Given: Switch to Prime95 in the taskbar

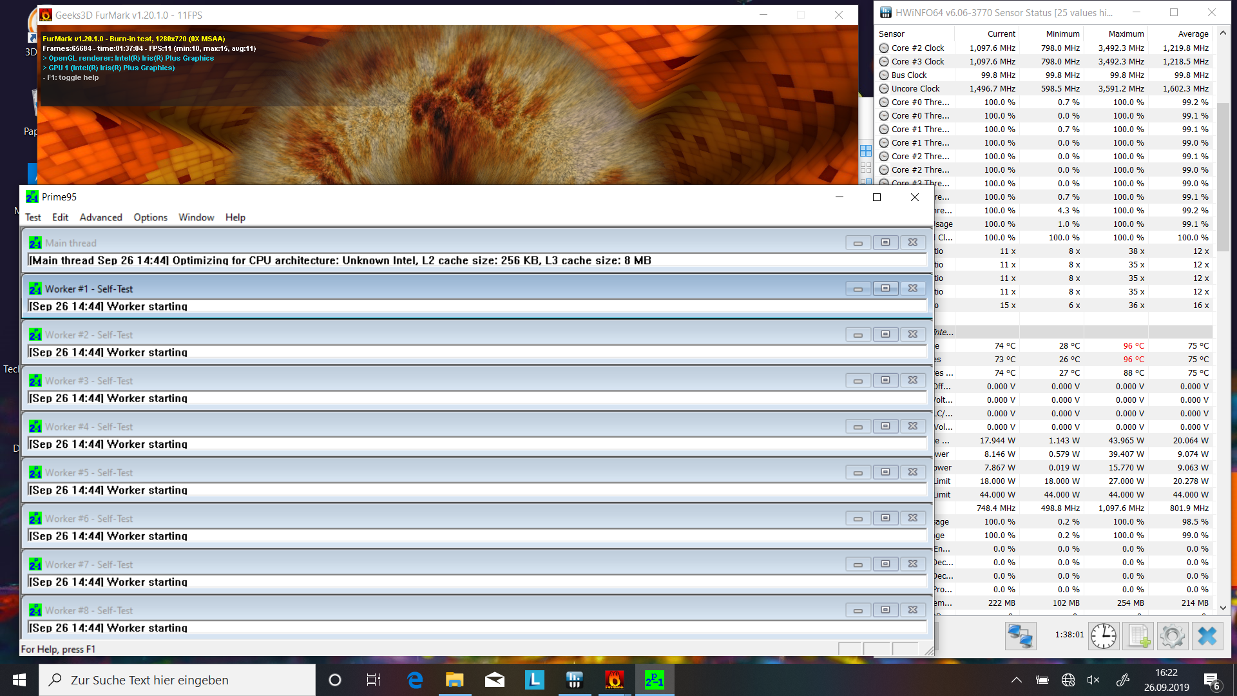Looking at the screenshot, I should 654,680.
